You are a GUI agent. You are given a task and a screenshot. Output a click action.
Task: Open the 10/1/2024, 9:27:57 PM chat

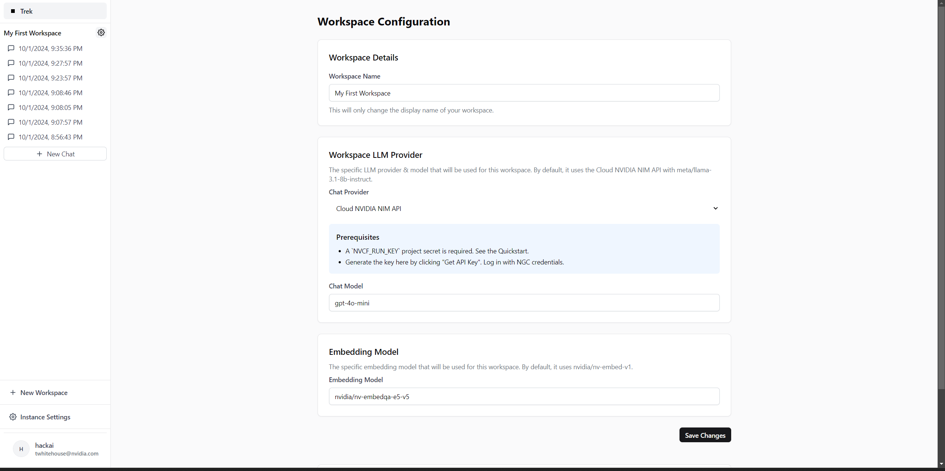coord(51,63)
